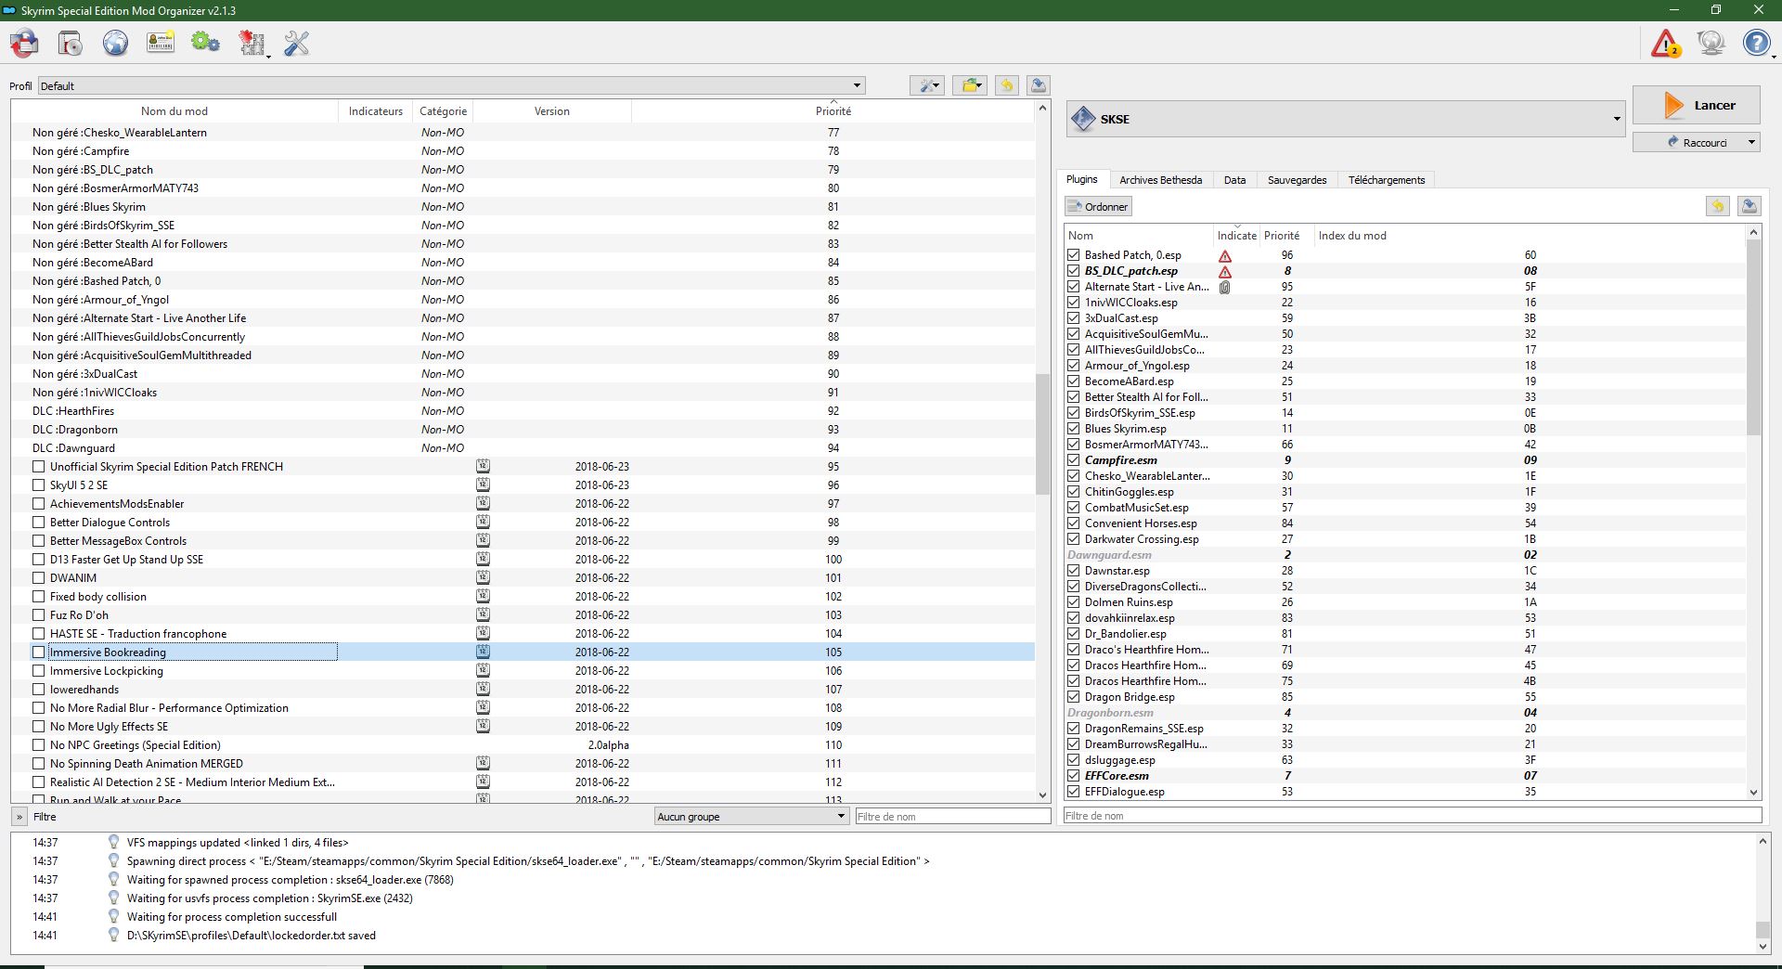Sort by Priorité column in mod list

833,110
